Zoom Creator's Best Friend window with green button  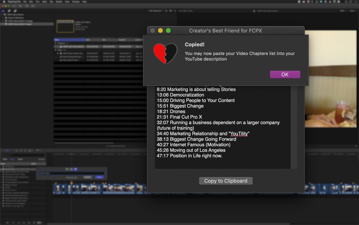coord(168,31)
